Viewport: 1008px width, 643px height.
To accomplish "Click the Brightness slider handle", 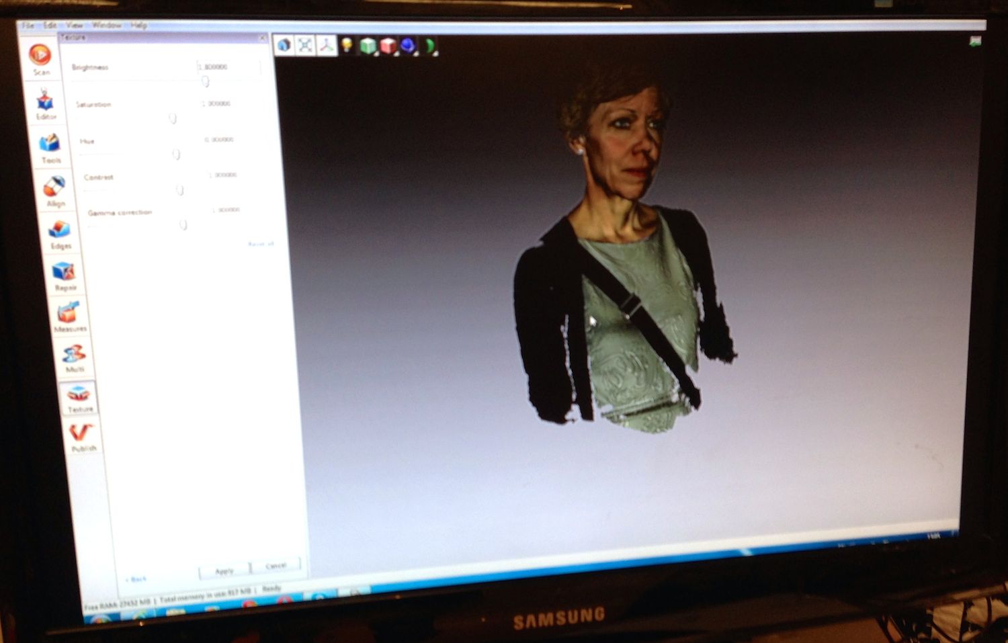I will pyautogui.click(x=205, y=81).
